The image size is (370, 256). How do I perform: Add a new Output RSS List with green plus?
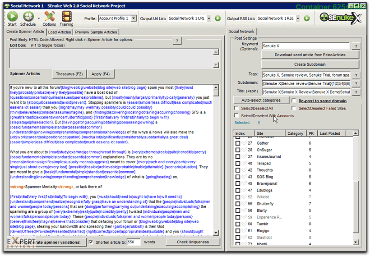pyautogui.click(x=307, y=18)
